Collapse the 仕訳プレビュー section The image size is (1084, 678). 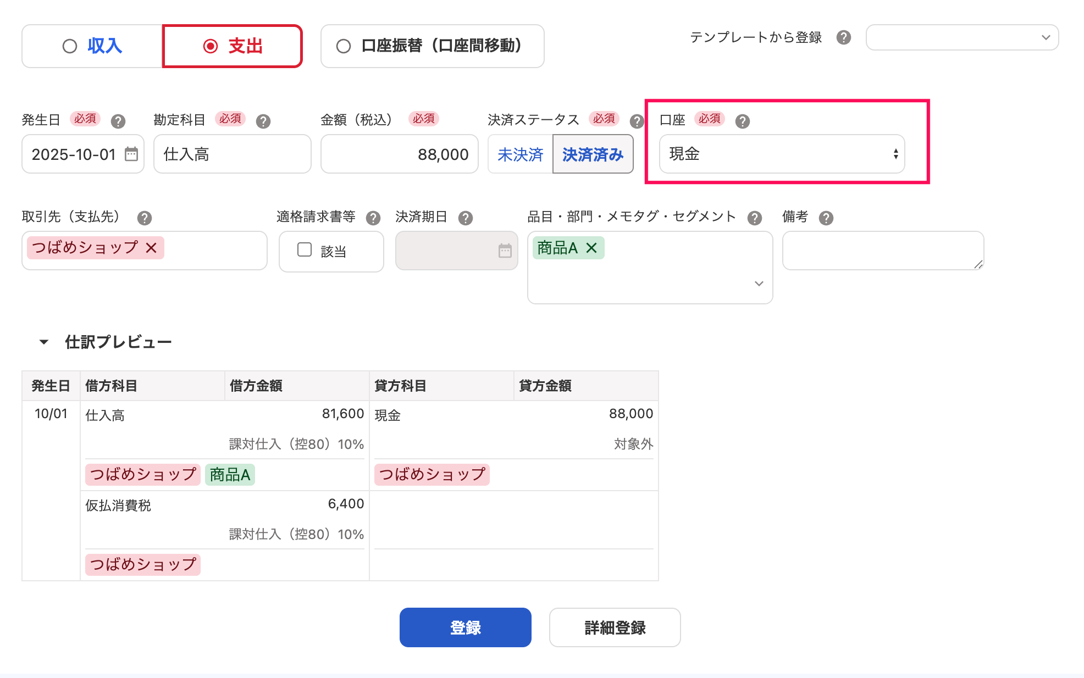pos(44,342)
